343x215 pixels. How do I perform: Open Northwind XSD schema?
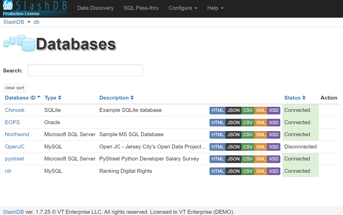pyautogui.click(x=274, y=135)
